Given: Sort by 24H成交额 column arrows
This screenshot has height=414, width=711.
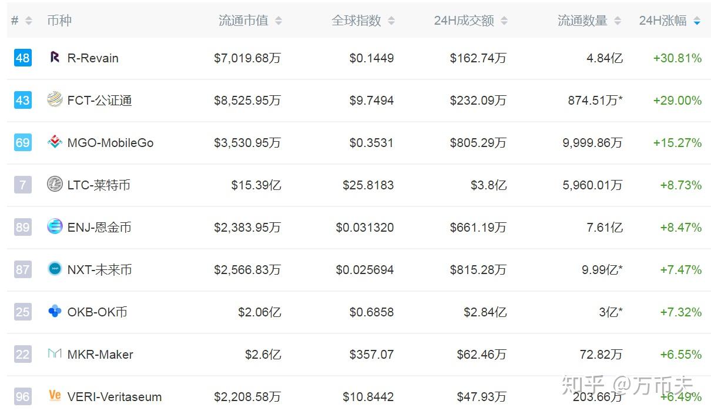Looking at the screenshot, I should tap(504, 21).
